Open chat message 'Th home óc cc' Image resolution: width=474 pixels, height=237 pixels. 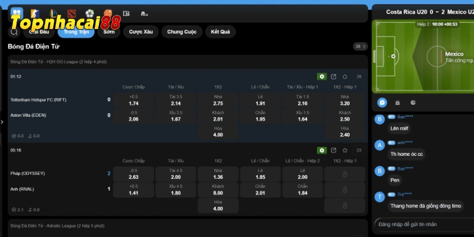coord(406,154)
